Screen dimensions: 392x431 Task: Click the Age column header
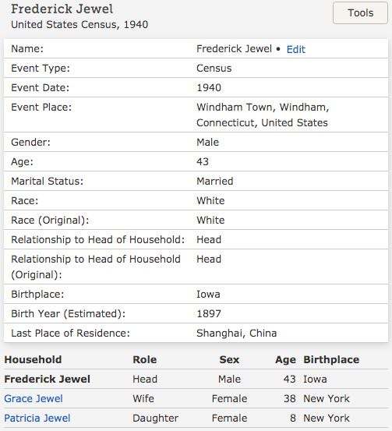285,359
